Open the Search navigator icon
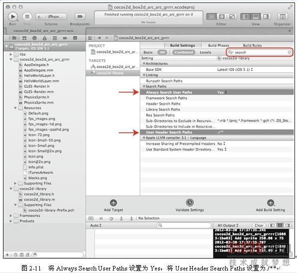Screen dimensions: 297x273 point(34,38)
